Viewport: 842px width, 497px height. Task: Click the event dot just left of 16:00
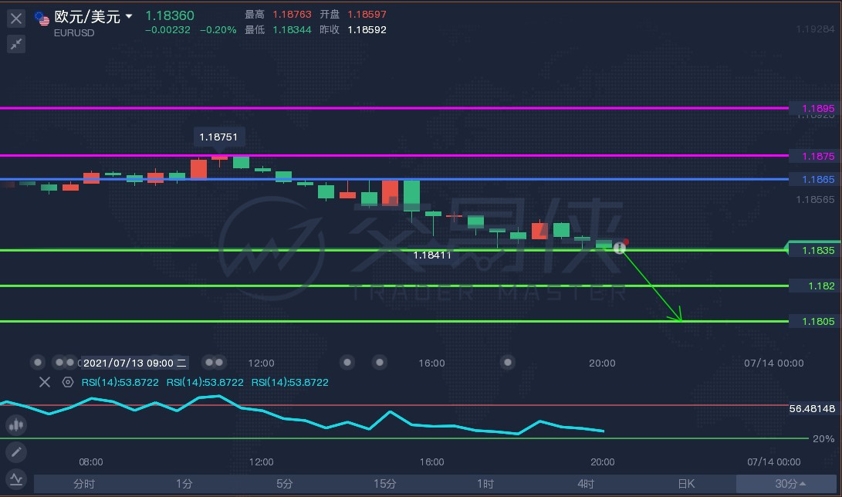click(380, 362)
